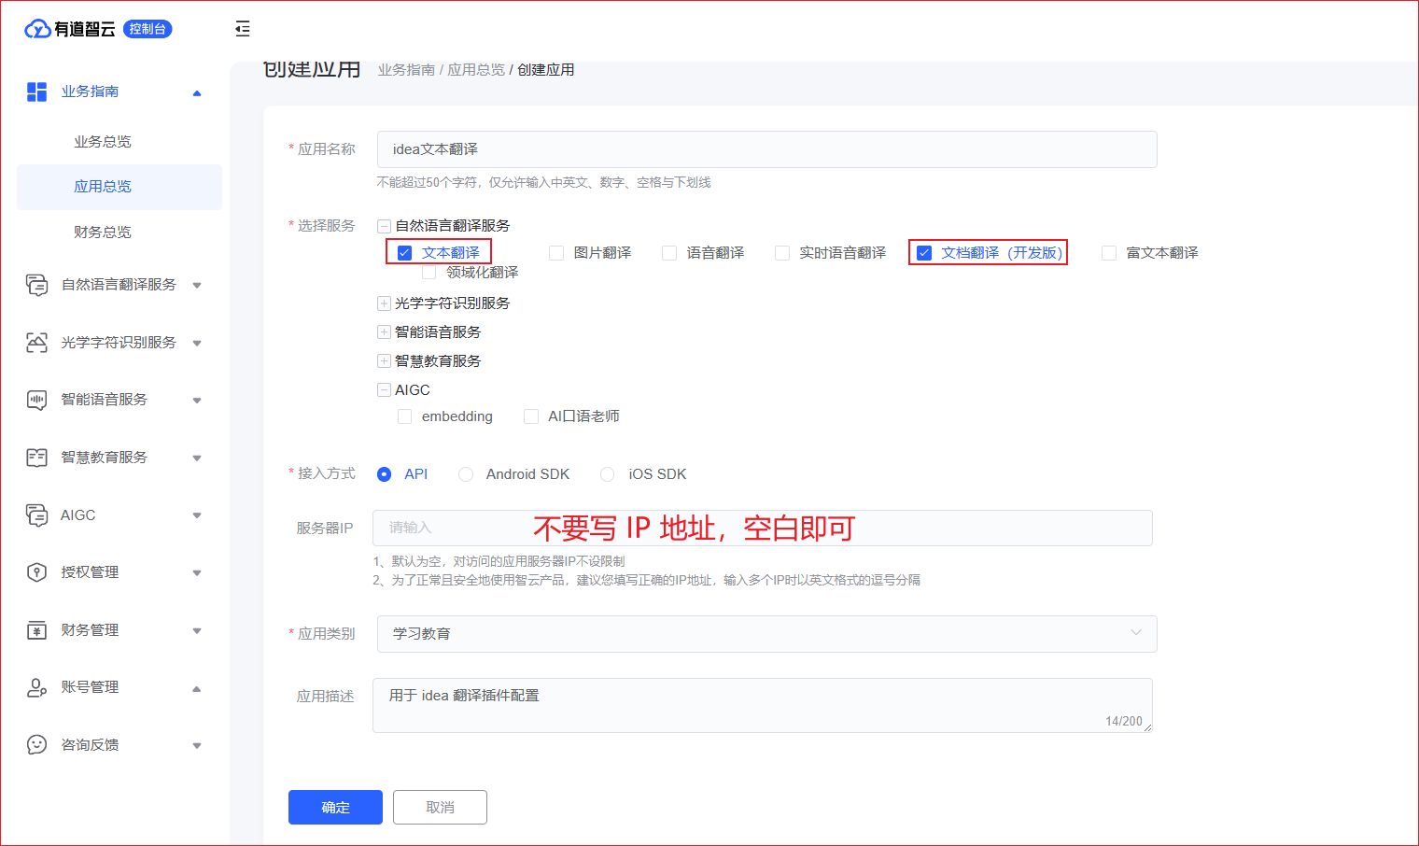The height and width of the screenshot is (846, 1419).
Task: Select the iOS SDK radio button
Action: click(x=608, y=474)
